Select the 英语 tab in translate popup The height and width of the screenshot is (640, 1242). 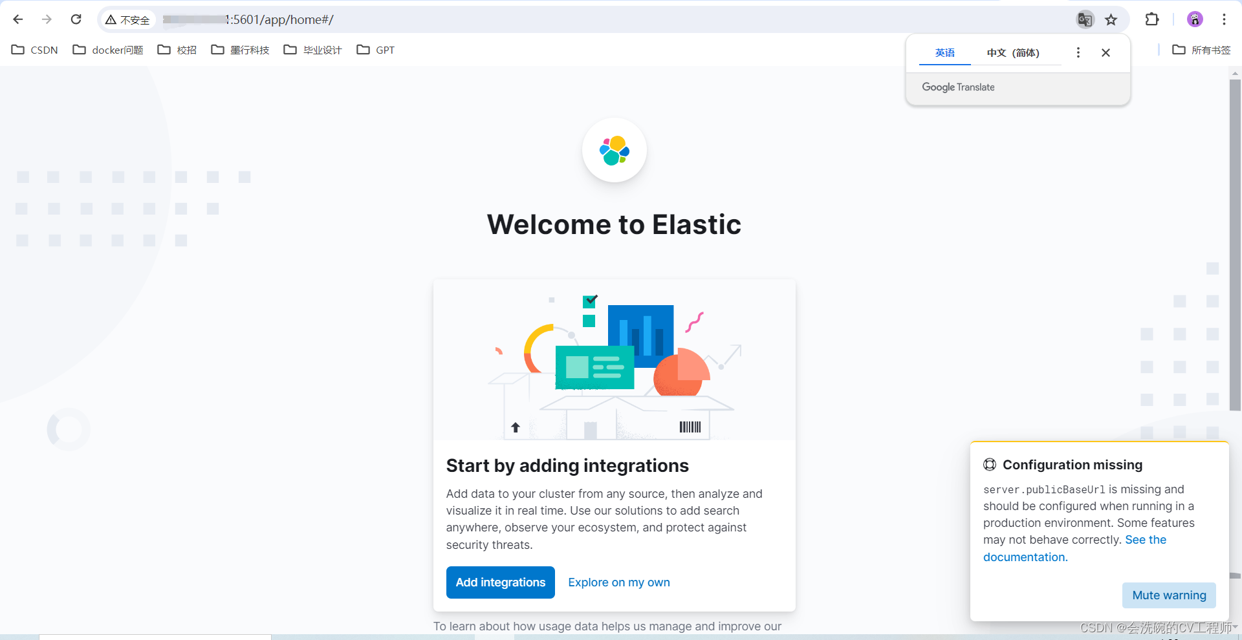[x=945, y=52]
